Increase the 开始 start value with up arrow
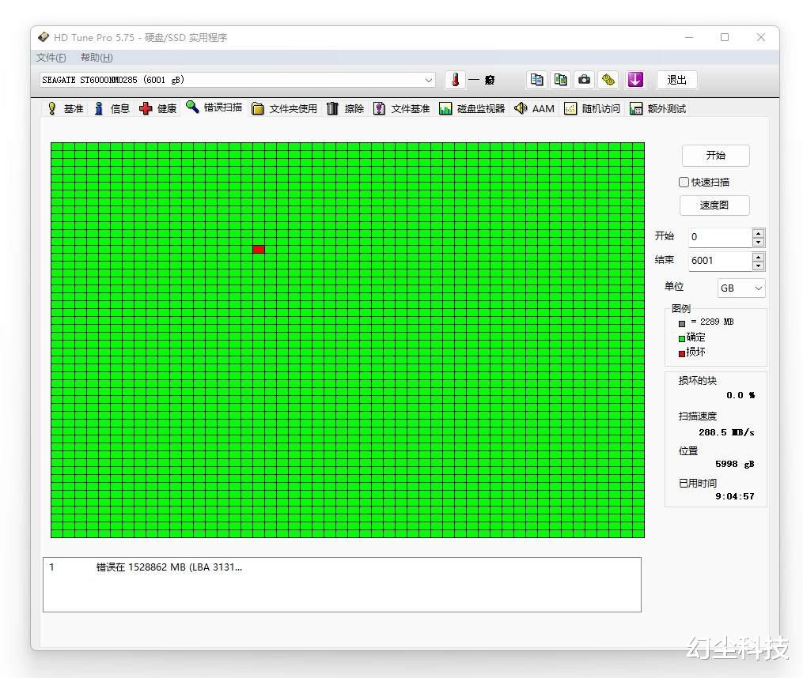This screenshot has height=678, width=803. pyautogui.click(x=759, y=233)
